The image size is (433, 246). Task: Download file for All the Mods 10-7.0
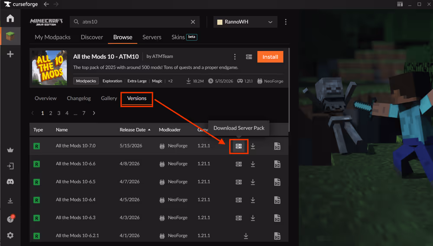[253, 146]
